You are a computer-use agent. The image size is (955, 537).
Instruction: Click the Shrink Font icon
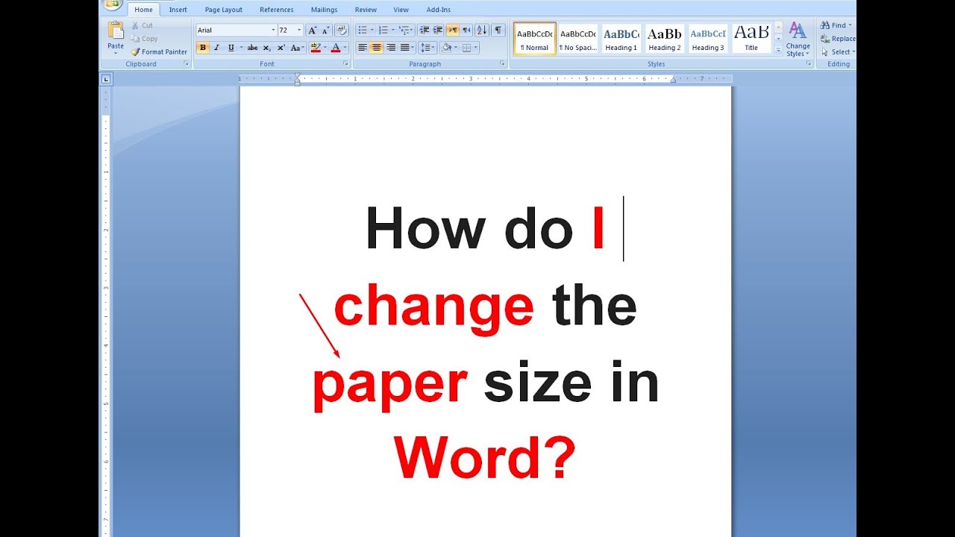pos(326,30)
